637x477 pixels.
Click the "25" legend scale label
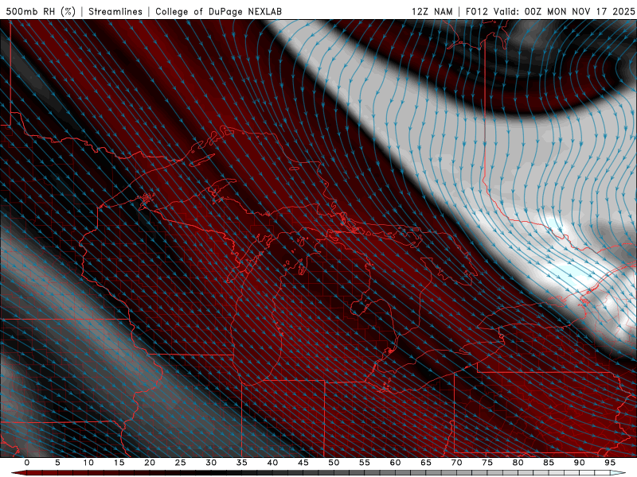click(181, 463)
